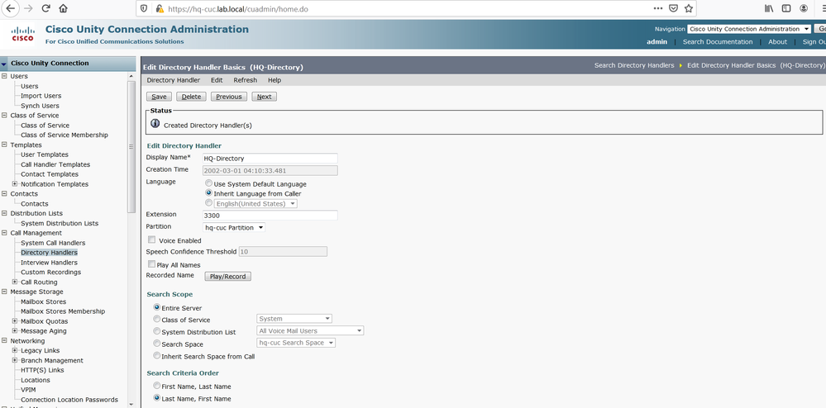Click the Display Name input field

click(x=270, y=158)
